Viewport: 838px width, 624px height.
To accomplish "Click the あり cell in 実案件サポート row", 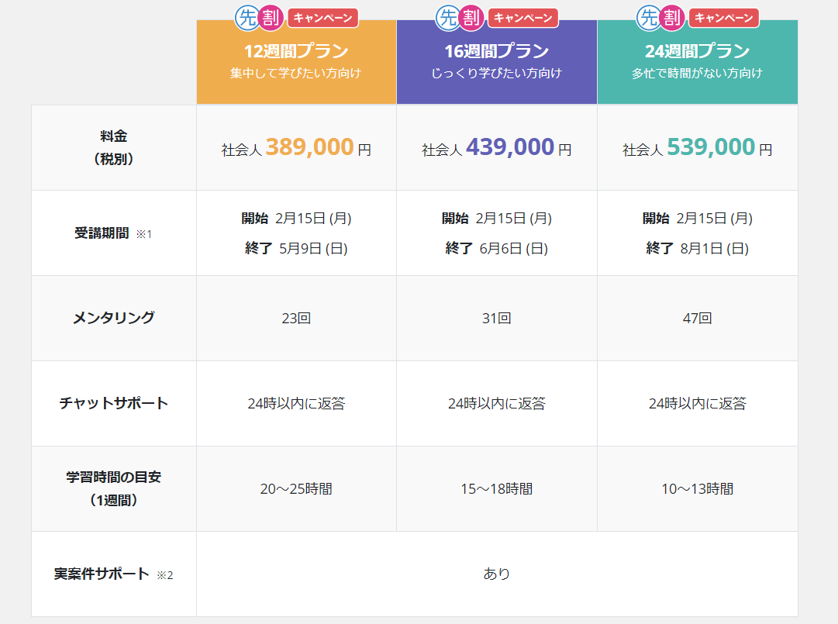I will pyautogui.click(x=497, y=574).
